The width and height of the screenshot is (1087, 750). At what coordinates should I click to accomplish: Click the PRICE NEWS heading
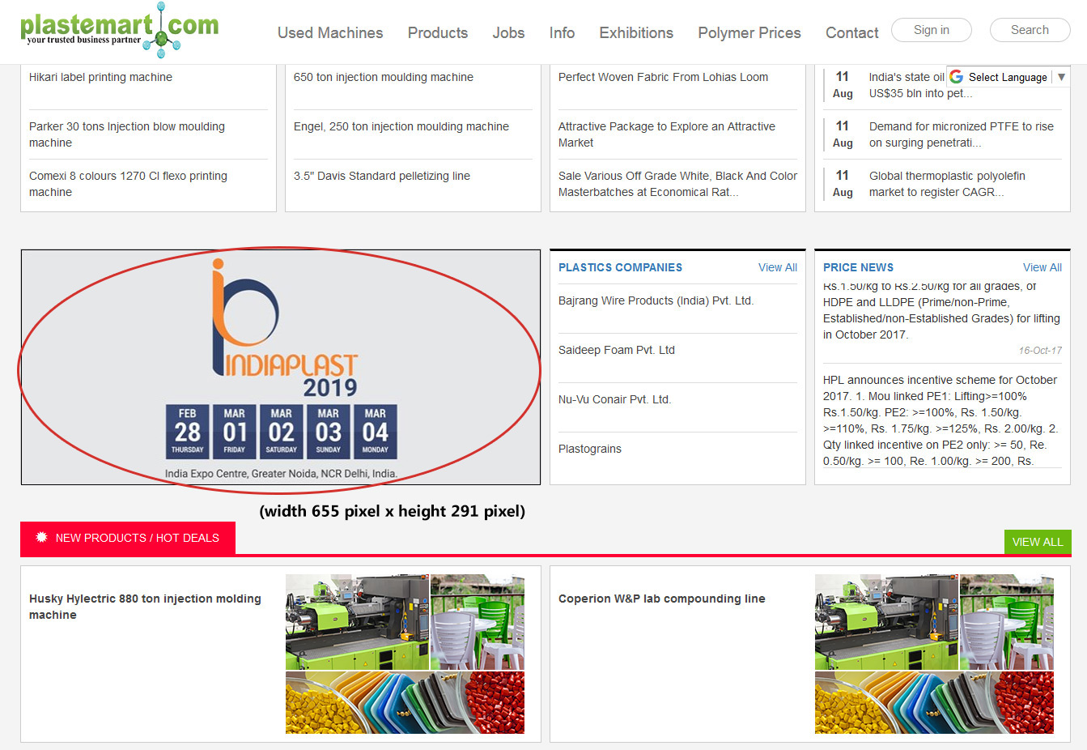(x=858, y=267)
